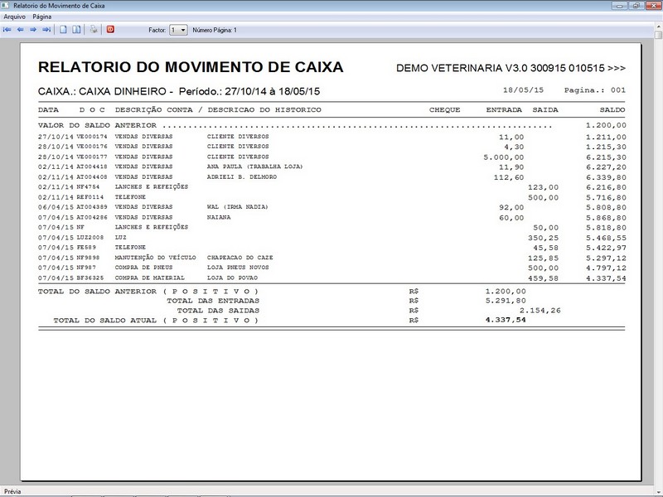663x497 pixels.
Task: Click the Prévia status bar text
Action: [x=12, y=491]
